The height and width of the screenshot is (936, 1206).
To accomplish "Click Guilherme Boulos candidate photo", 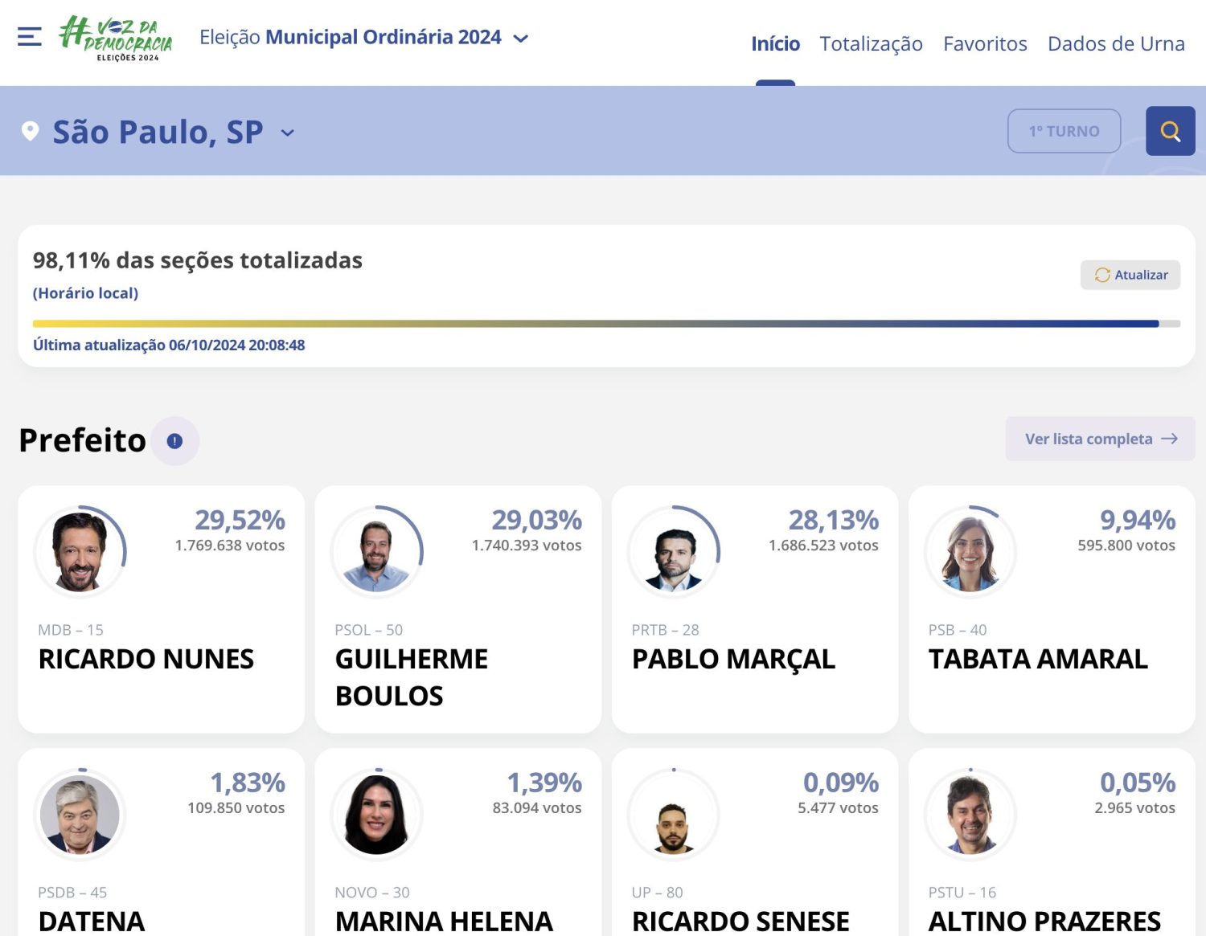I will (x=376, y=552).
